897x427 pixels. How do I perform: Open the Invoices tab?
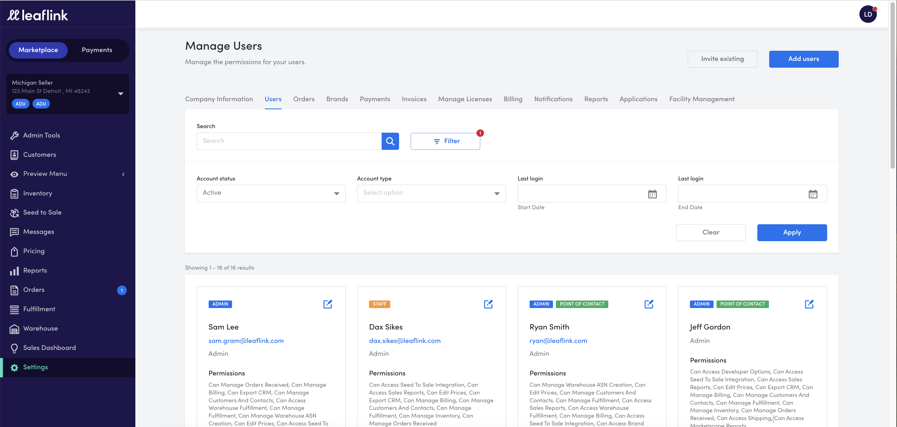click(x=414, y=99)
